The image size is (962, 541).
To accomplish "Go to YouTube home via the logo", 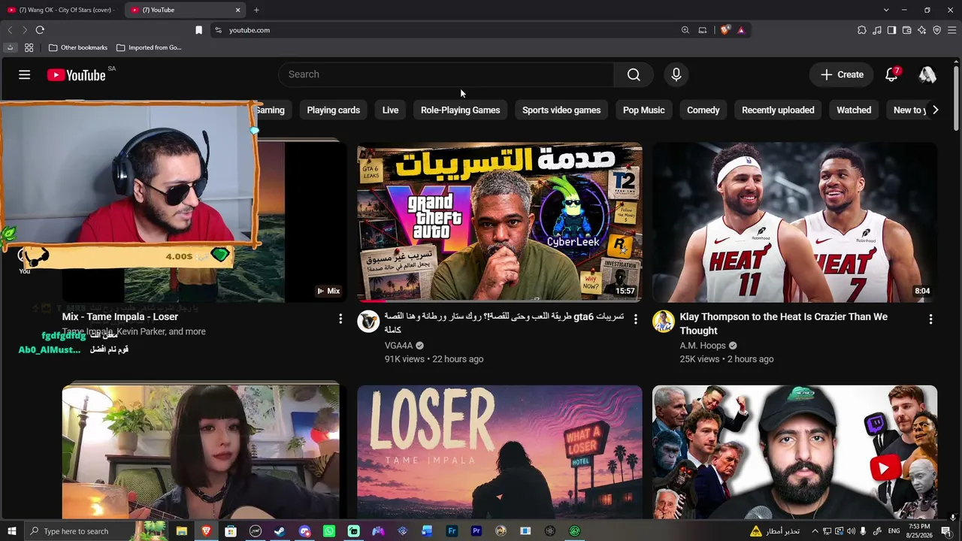I will tap(76, 75).
